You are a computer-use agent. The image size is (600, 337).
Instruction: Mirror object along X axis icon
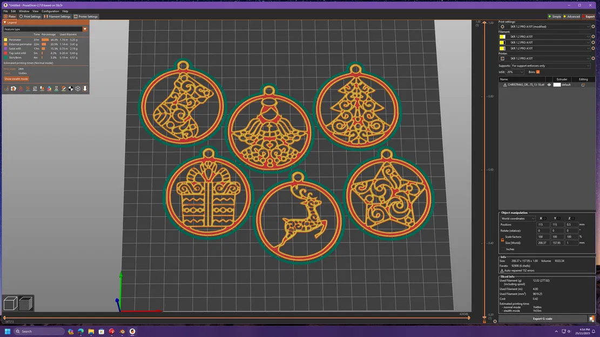[545, 218]
